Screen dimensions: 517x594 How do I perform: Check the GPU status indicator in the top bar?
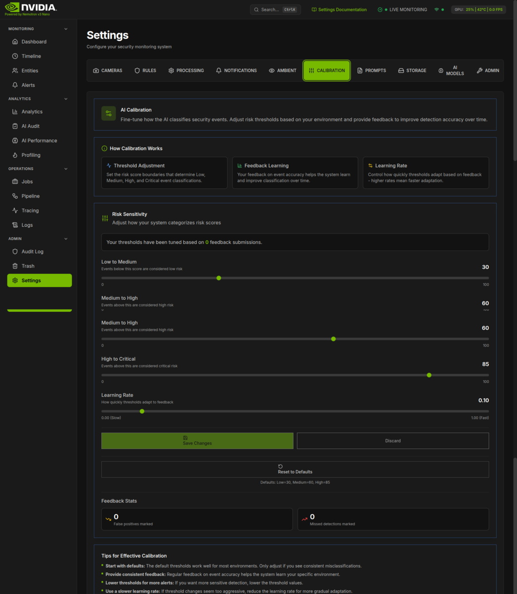[478, 8]
